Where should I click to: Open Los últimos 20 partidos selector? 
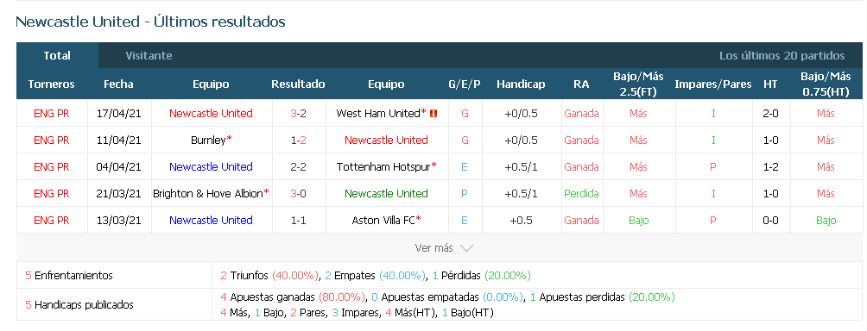[782, 56]
